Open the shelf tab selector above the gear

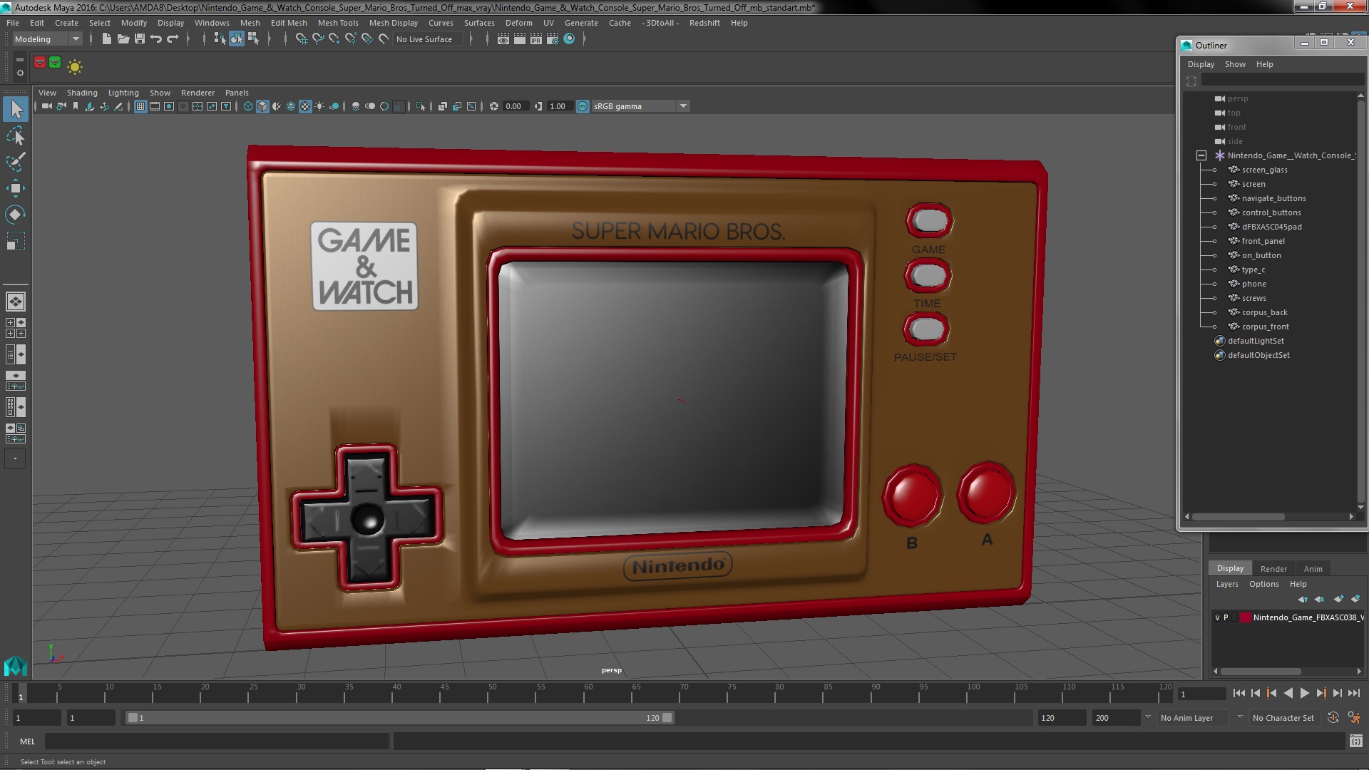click(20, 60)
